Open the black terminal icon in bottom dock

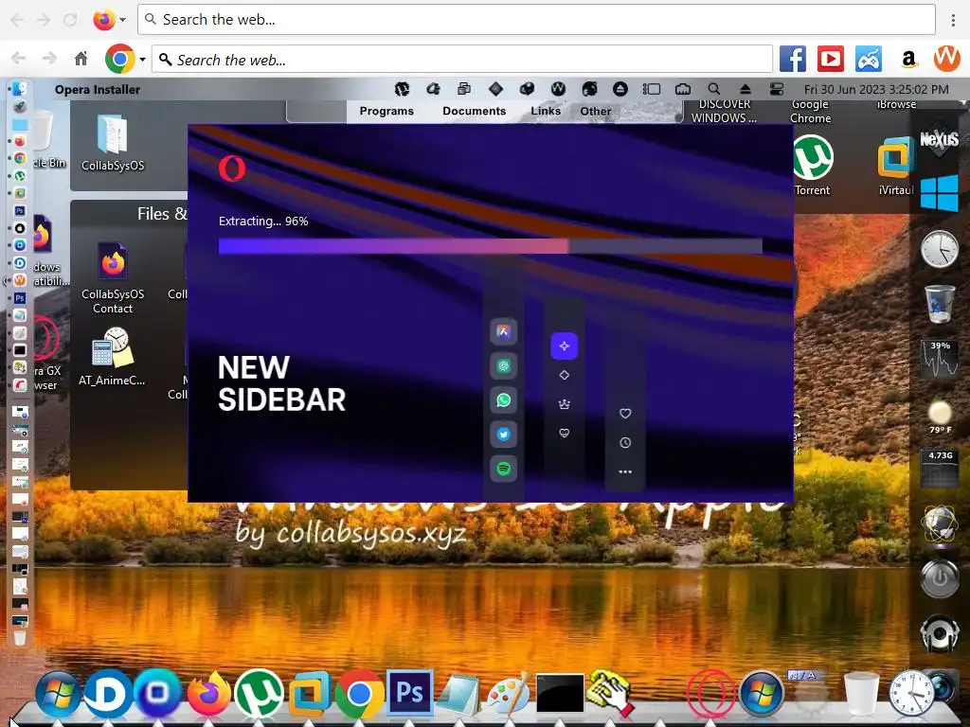[x=560, y=693]
